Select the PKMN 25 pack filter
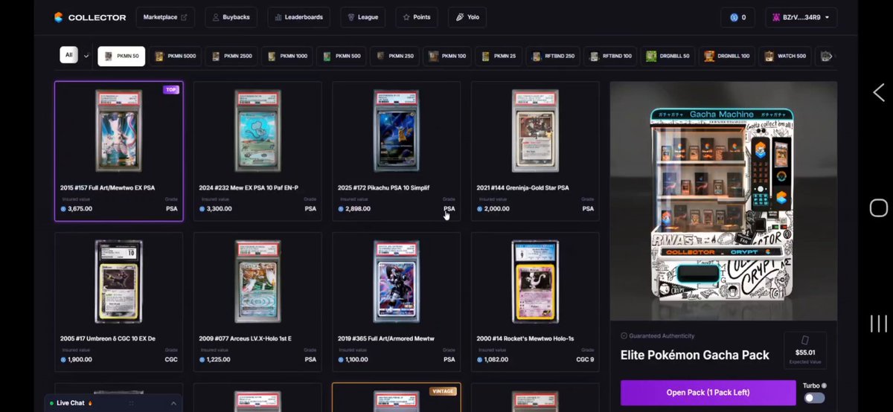Viewport: 893px width, 412px height. (499, 56)
